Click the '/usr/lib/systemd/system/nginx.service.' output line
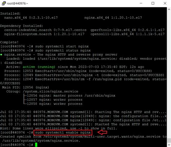The height and width of the screenshot is (147, 171). pyautogui.click(x=41, y=141)
